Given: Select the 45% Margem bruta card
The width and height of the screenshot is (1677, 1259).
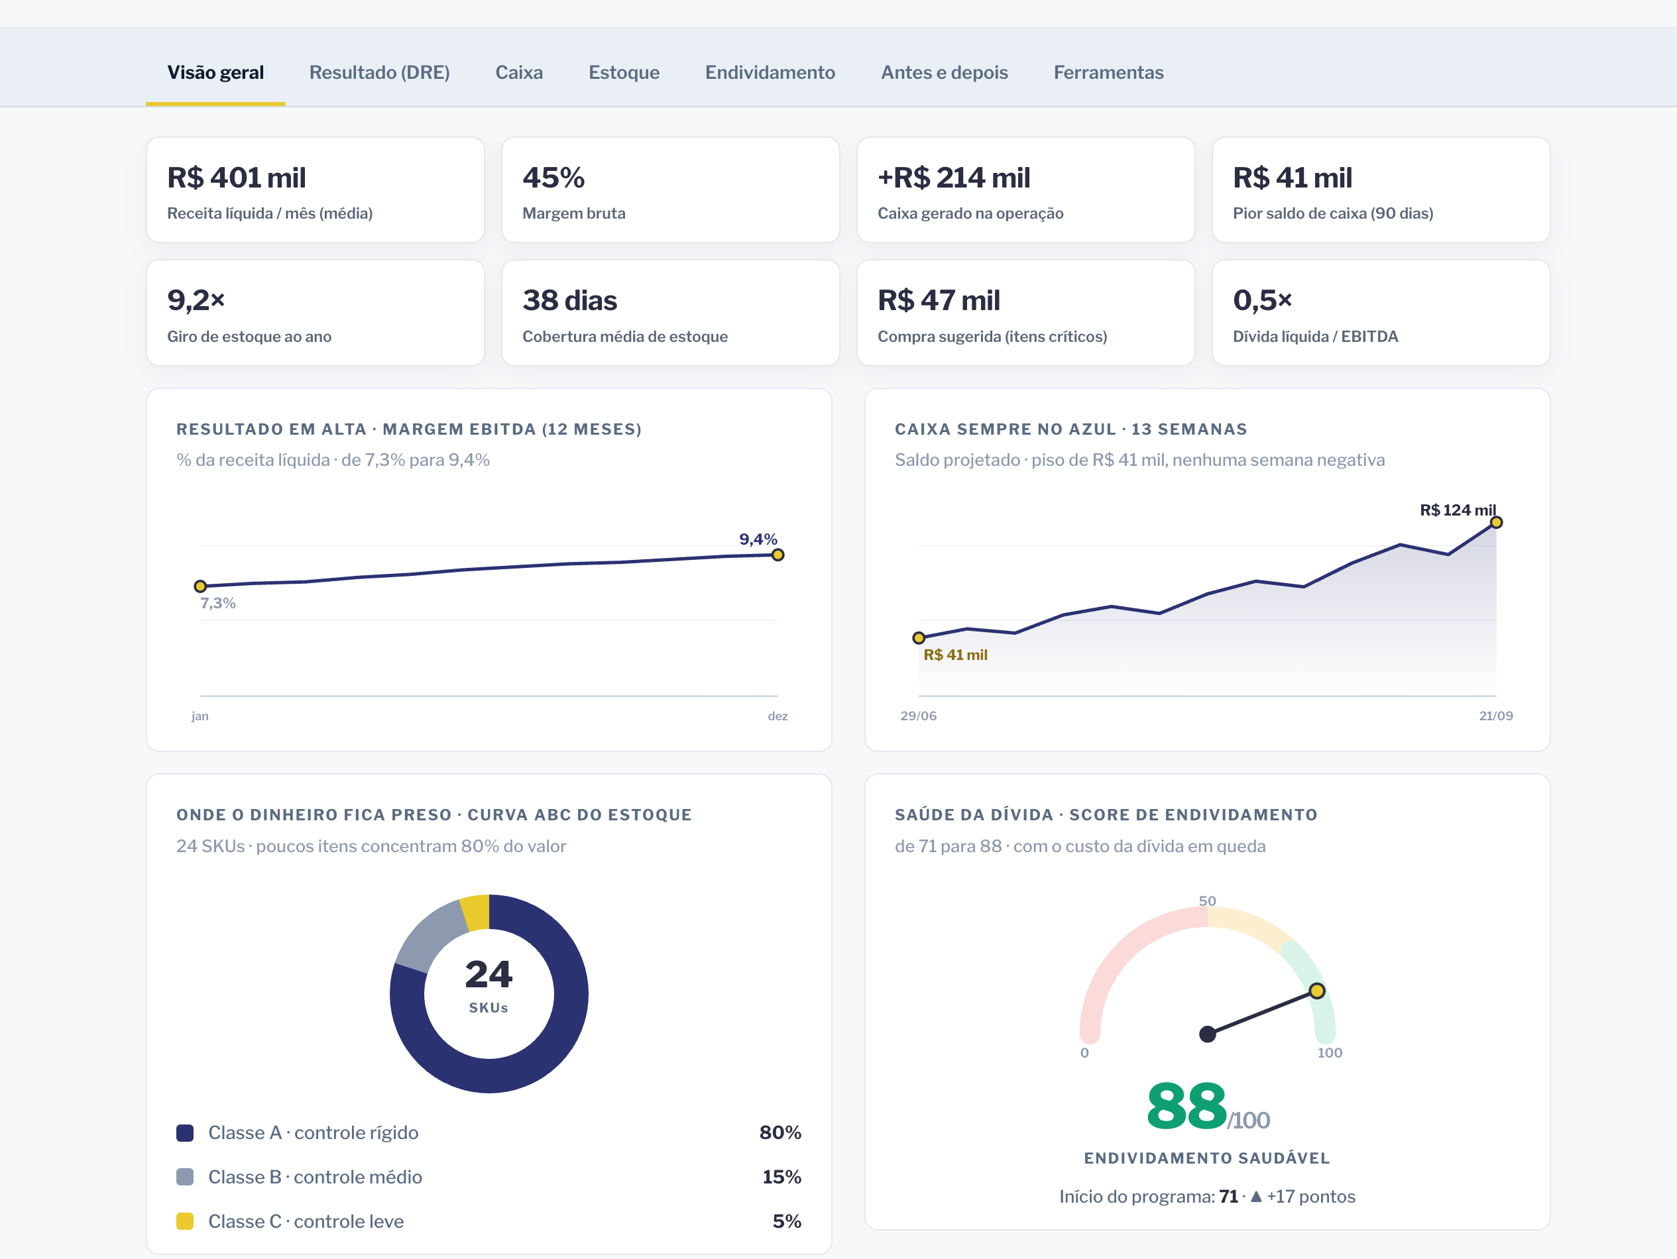Looking at the screenshot, I should [671, 190].
